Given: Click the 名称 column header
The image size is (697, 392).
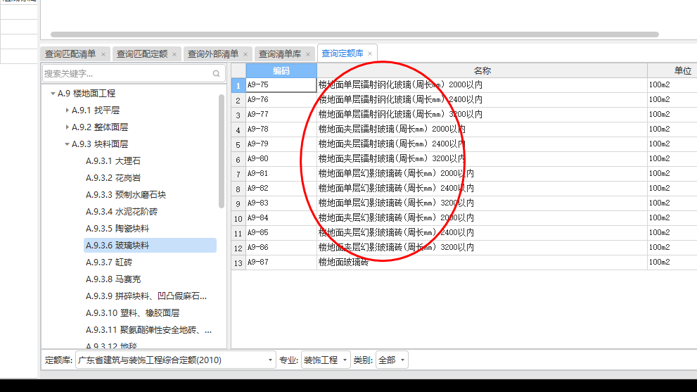Looking at the screenshot, I should point(482,71).
